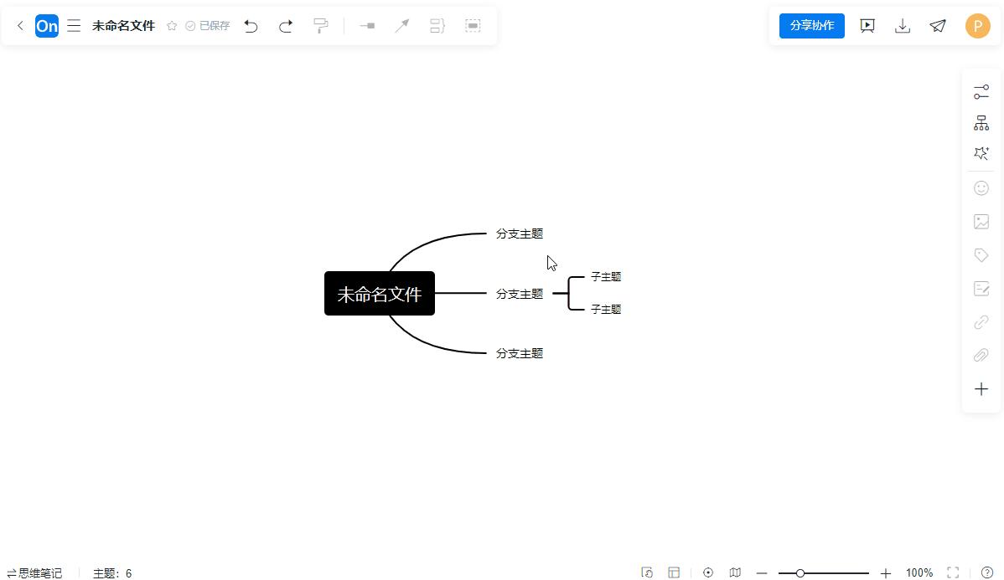The height and width of the screenshot is (580, 1004).
Task: Open the hamburger file menu
Action: tap(74, 26)
